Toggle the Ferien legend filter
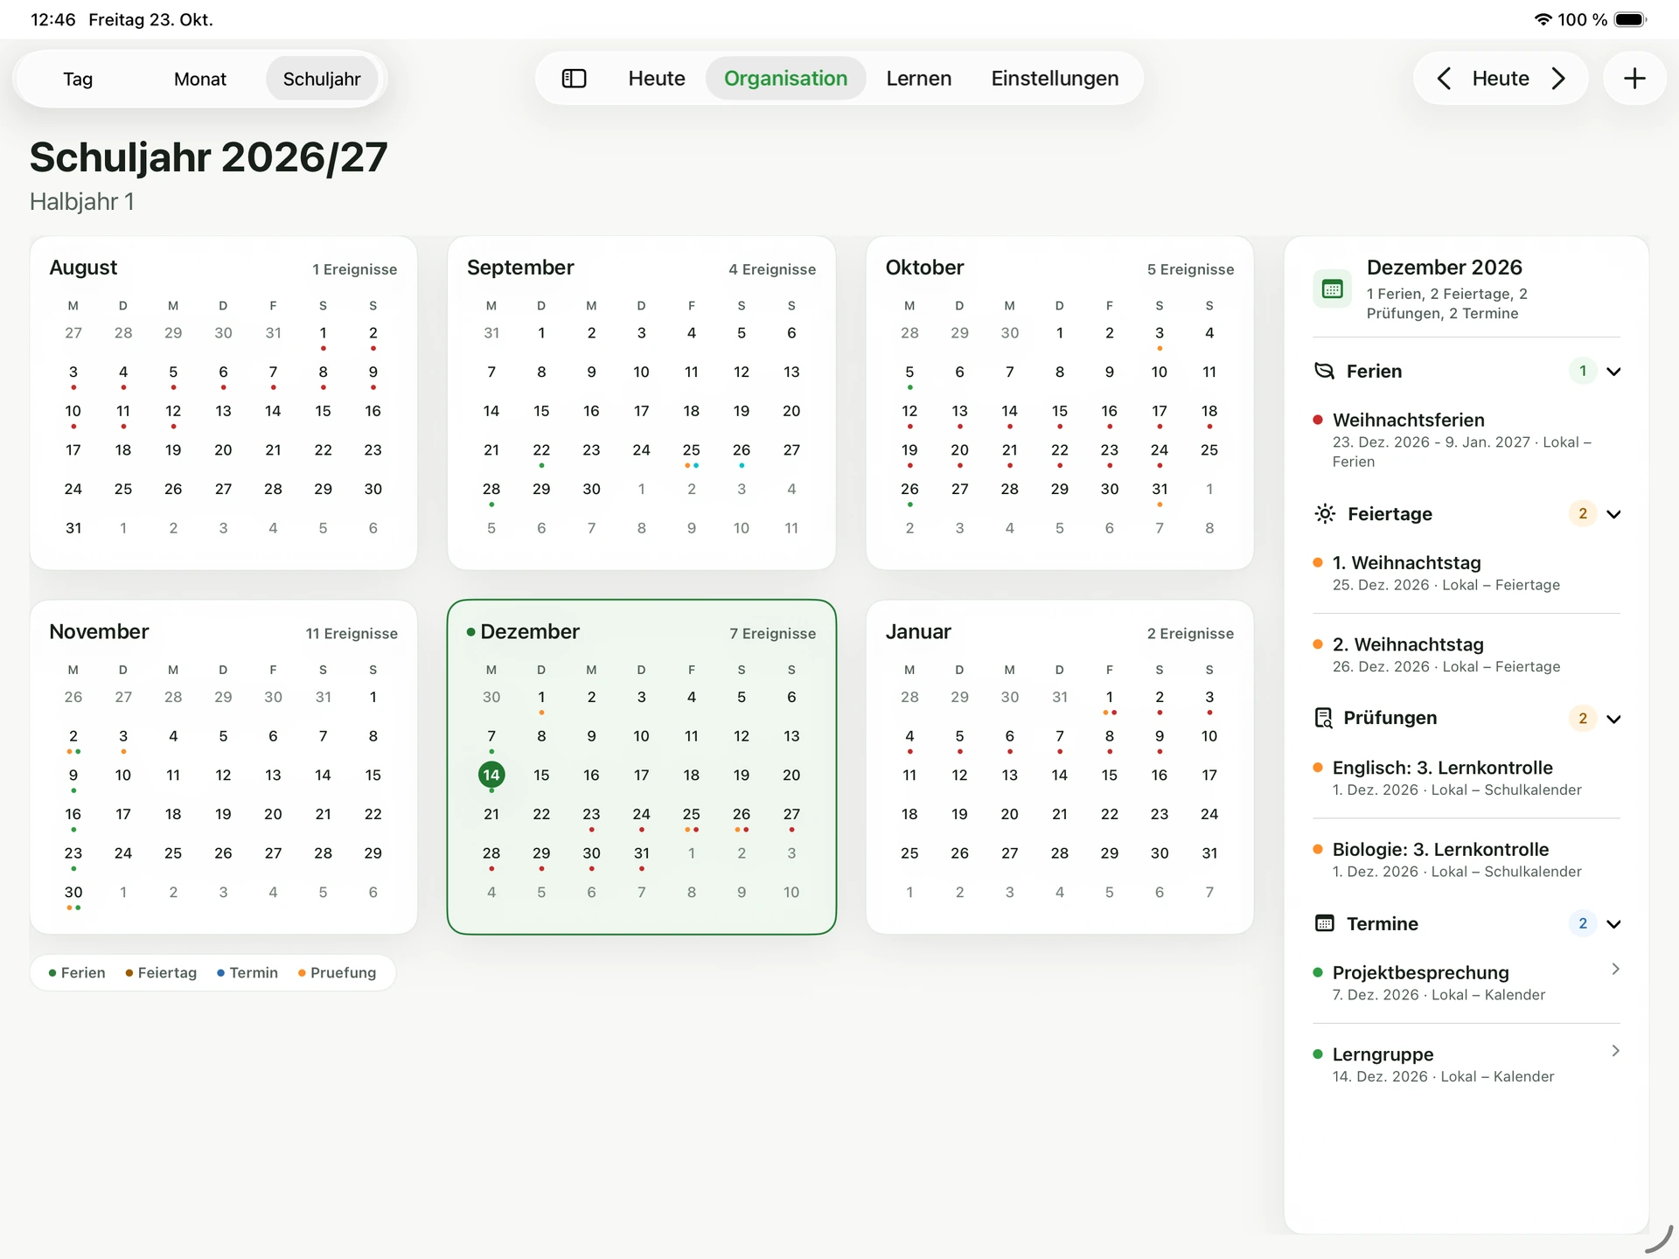The height and width of the screenshot is (1259, 1679). point(77,972)
